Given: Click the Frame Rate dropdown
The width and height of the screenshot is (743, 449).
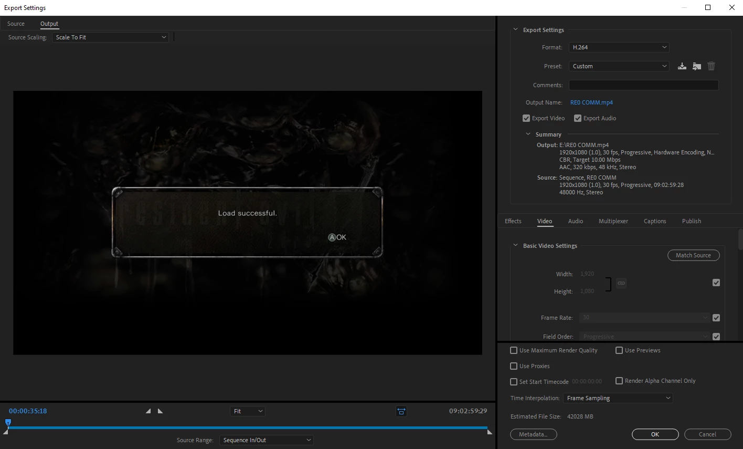Looking at the screenshot, I should point(645,318).
